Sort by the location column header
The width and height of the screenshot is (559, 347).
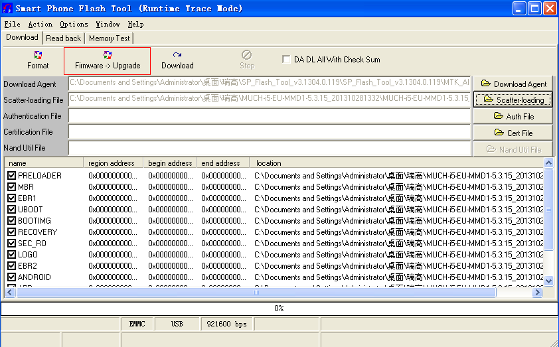pos(396,163)
